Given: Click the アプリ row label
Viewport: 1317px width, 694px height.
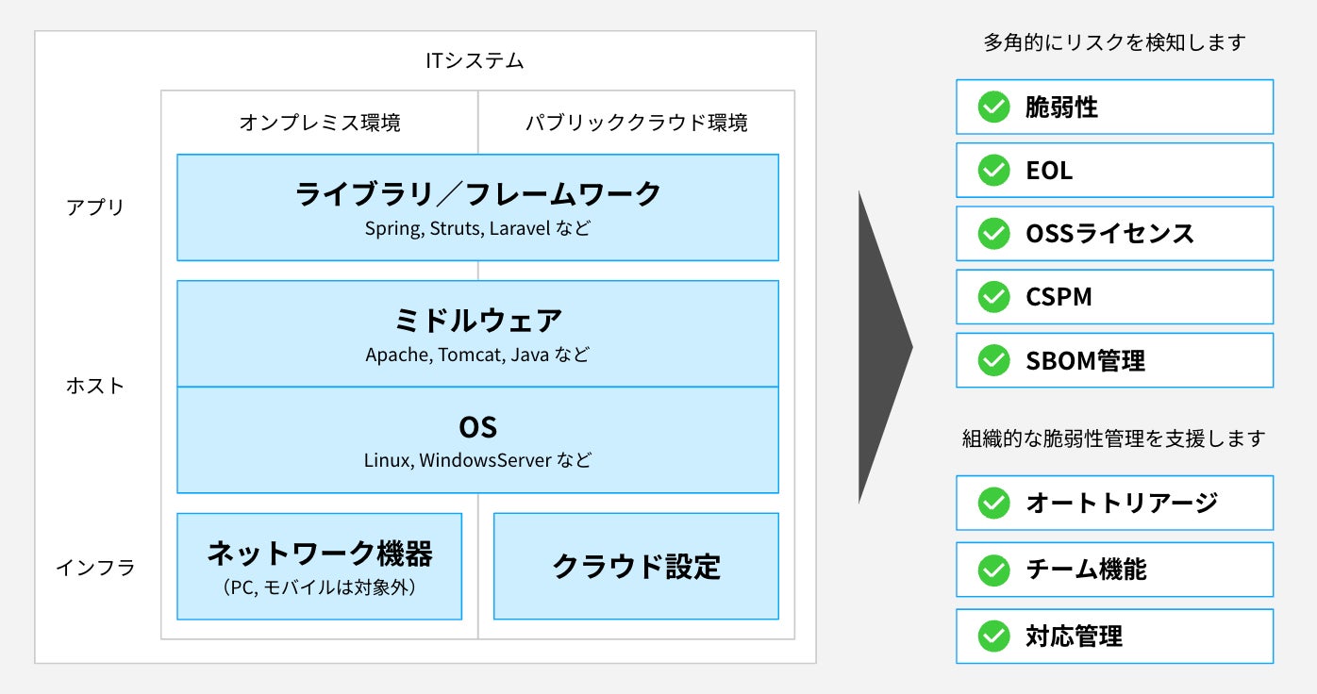Looking at the screenshot, I should click(x=95, y=207).
